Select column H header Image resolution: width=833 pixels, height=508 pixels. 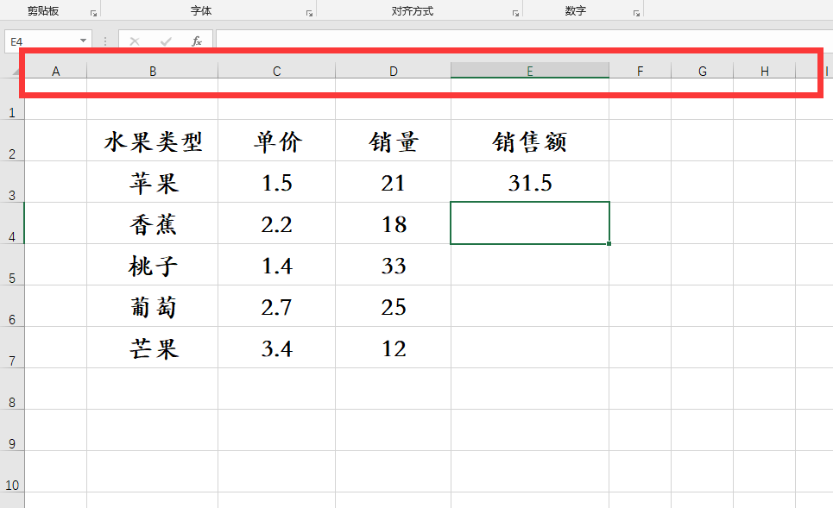click(765, 71)
